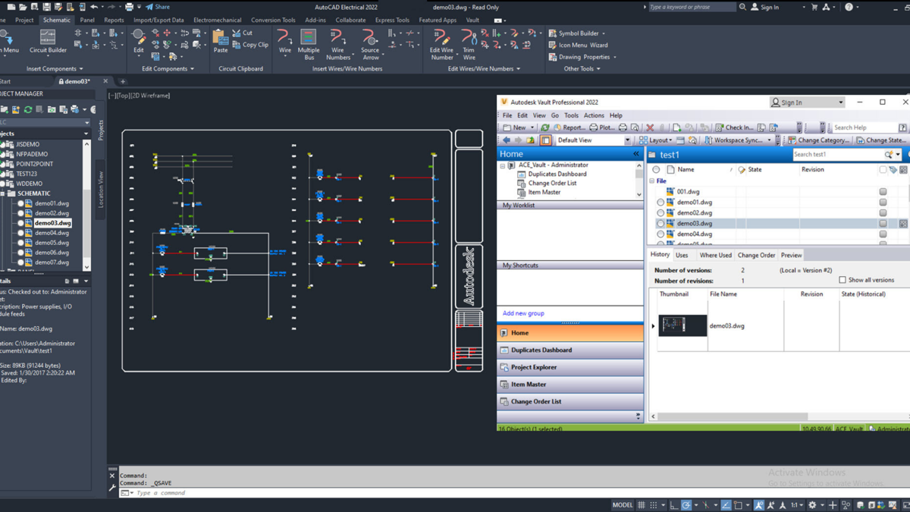Viewport: 910px width, 512px height.
Task: Open the Default View dropdown in Vault
Action: click(x=629, y=140)
